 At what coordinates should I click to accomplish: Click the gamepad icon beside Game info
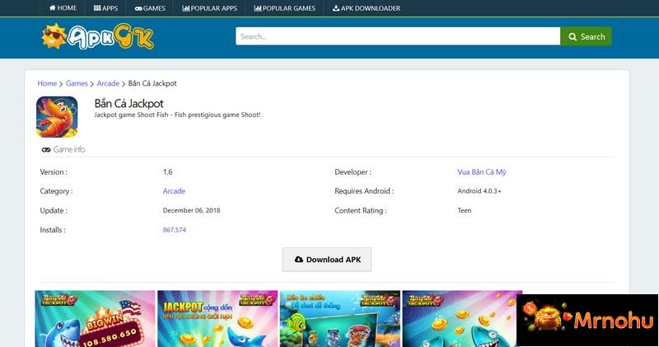pyautogui.click(x=46, y=150)
